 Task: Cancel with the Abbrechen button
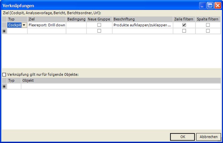point(208,137)
